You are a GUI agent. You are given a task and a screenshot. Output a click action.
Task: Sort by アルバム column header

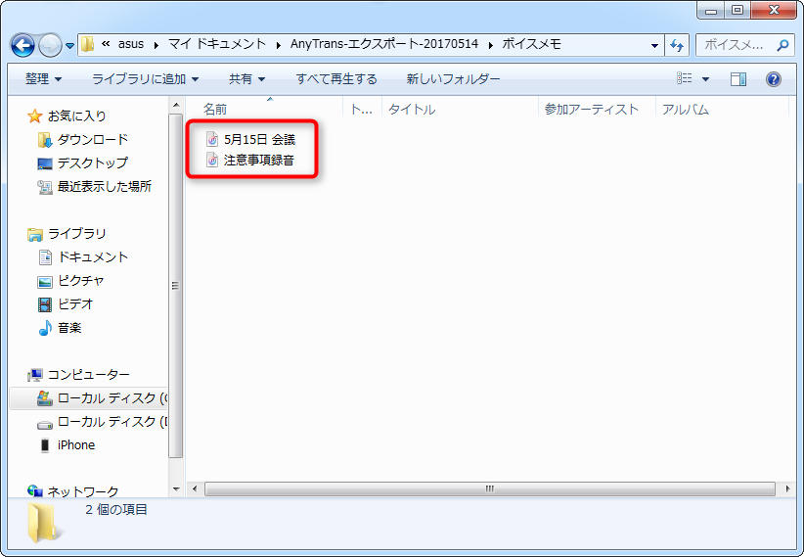[x=685, y=110]
